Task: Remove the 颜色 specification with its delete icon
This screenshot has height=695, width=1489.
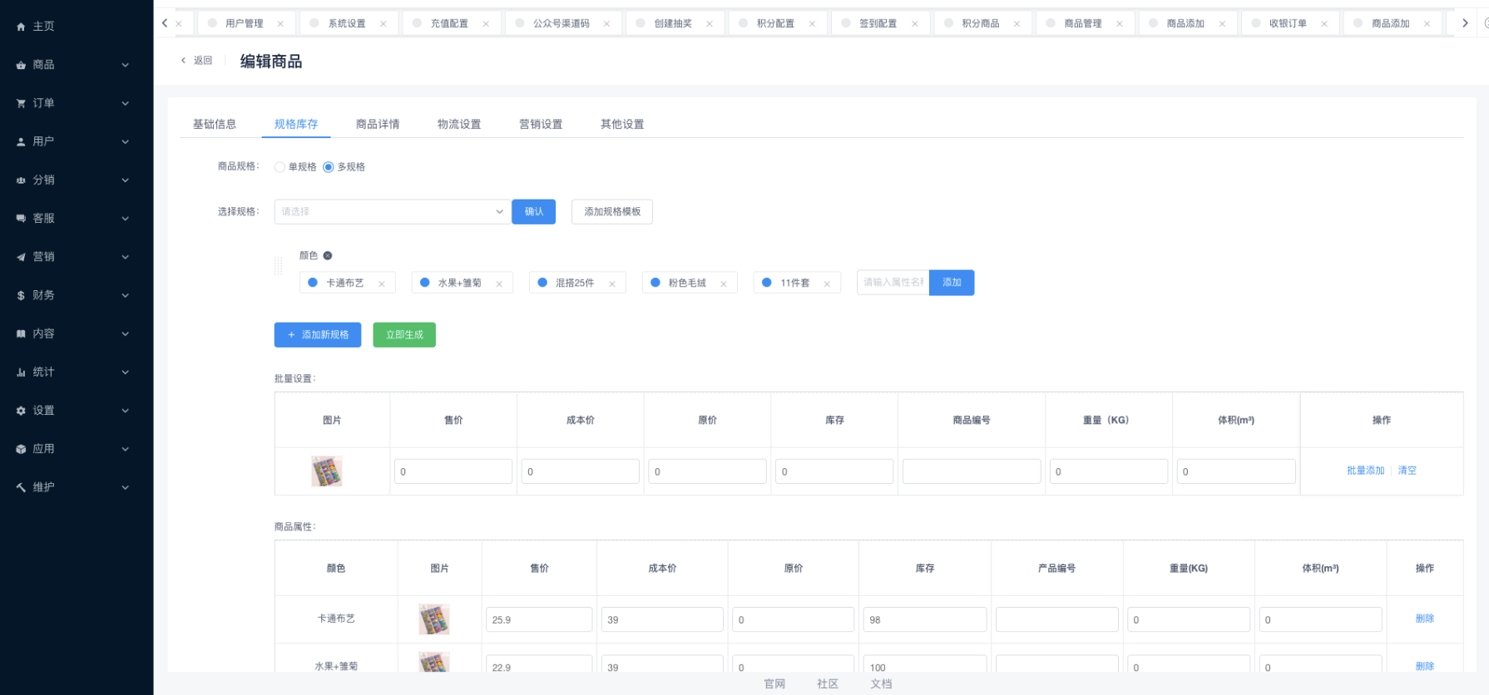Action: (x=328, y=256)
